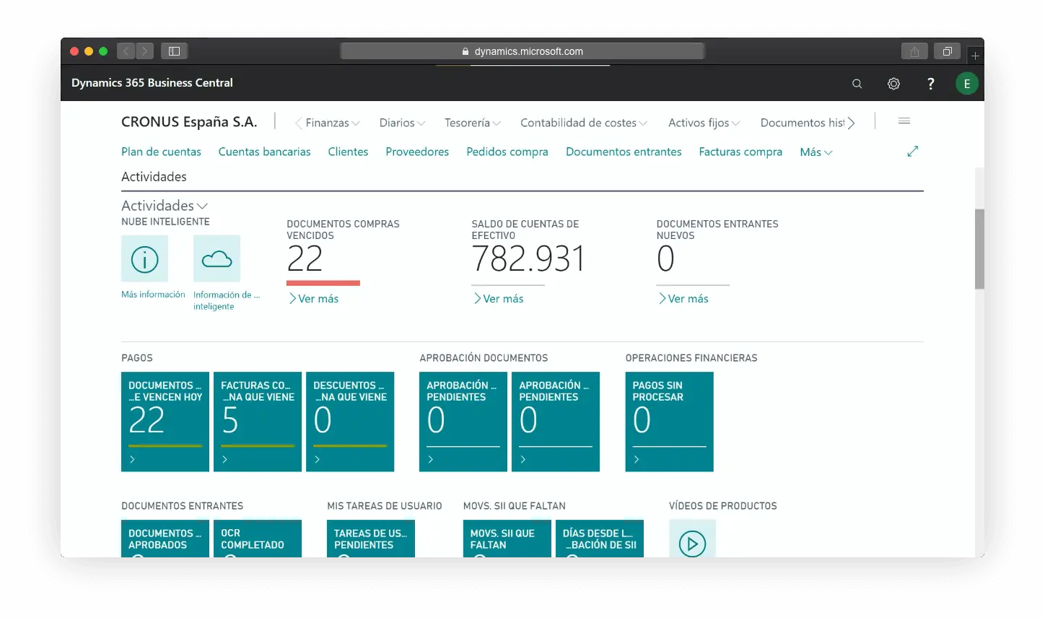Open the hamburger menu icon beside navigation
1045x618 pixels.
pyautogui.click(x=904, y=121)
